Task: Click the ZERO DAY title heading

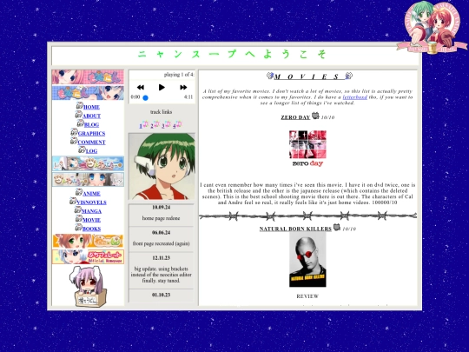Action: [x=295, y=117]
